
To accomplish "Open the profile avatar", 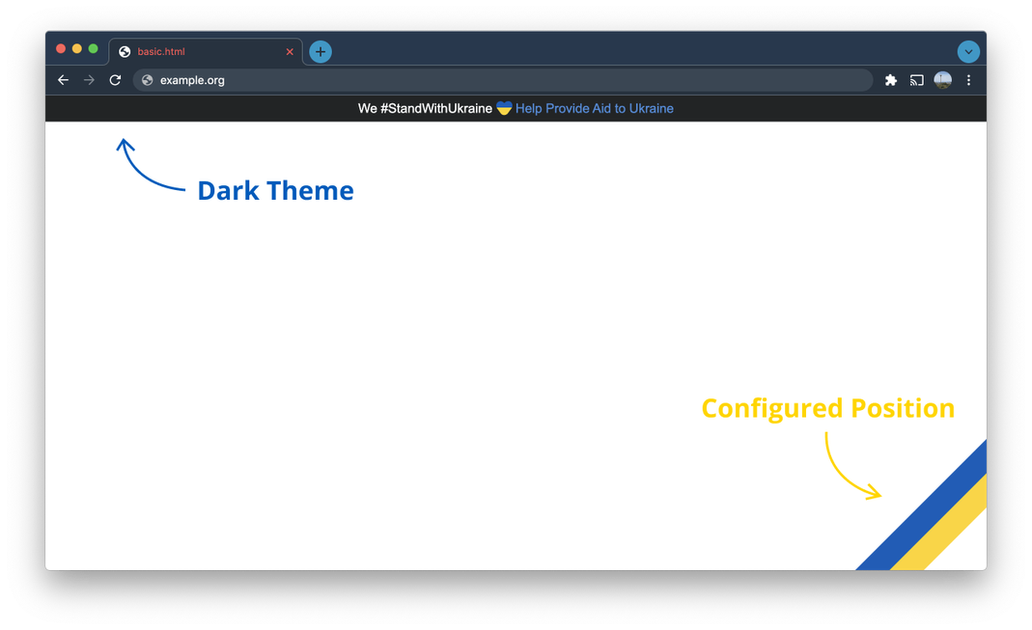I will click(943, 80).
